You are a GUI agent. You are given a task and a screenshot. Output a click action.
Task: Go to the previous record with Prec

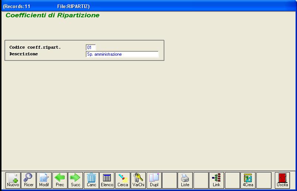click(60, 180)
